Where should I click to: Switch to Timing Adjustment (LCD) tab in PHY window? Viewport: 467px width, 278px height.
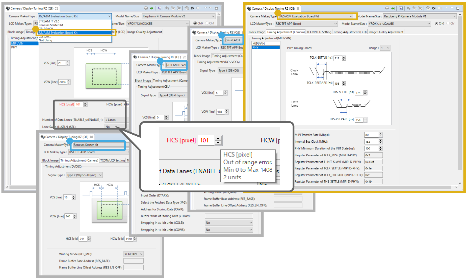350,32
